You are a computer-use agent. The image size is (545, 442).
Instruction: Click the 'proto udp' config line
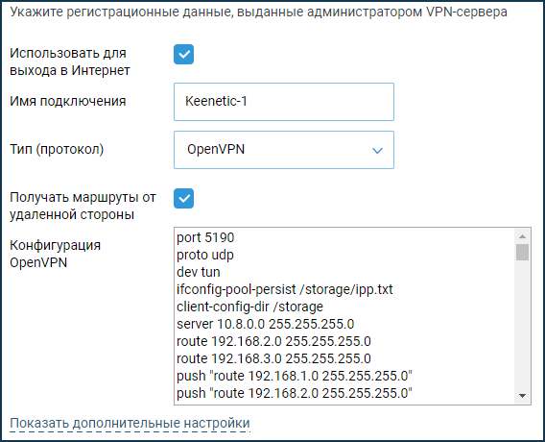click(x=205, y=255)
